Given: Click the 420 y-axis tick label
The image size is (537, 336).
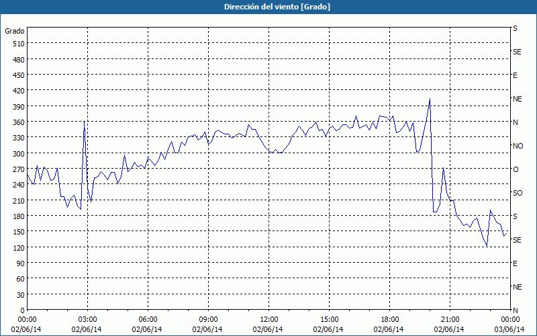Looking at the screenshot, I should click(19, 91).
